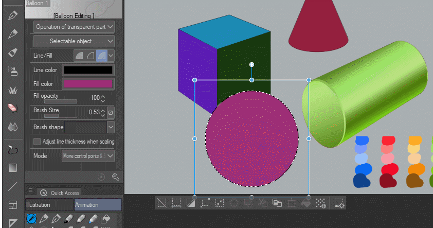The width and height of the screenshot is (433, 228).
Task: Select the Ruler triangle tool
Action: tap(13, 223)
